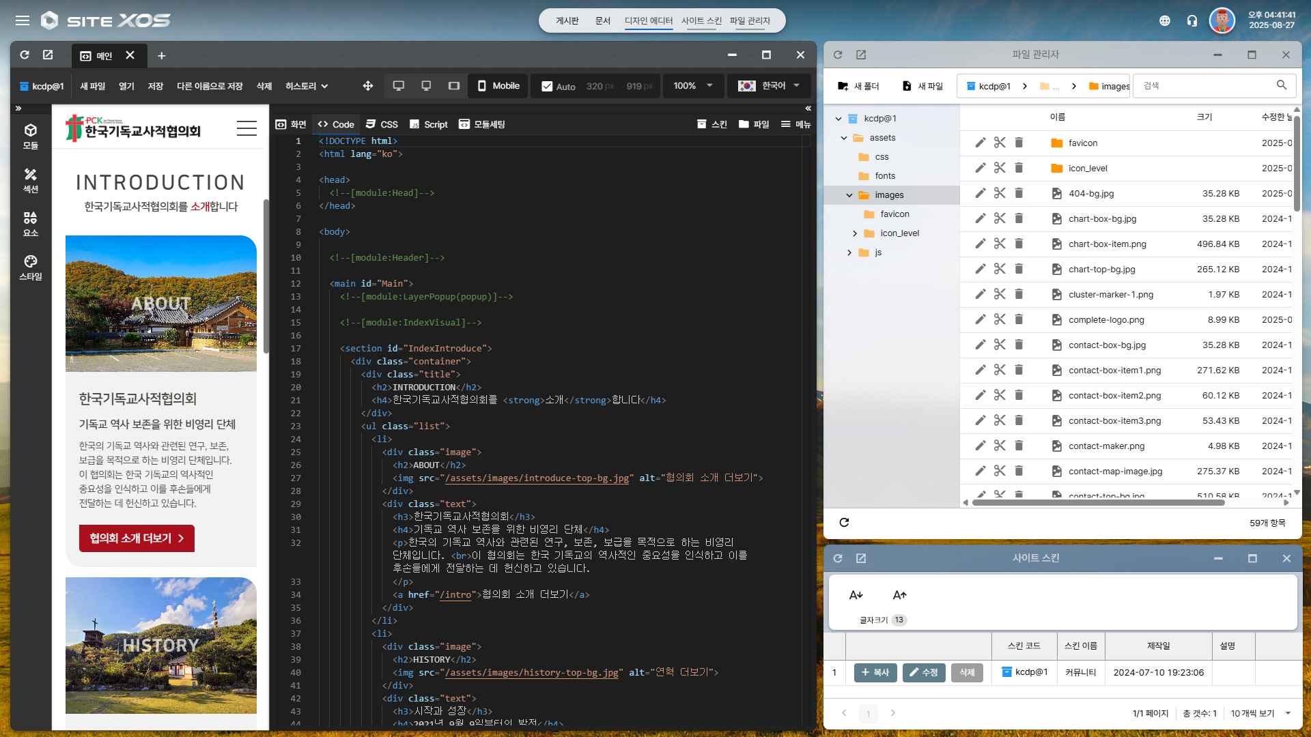Open the user avatar profile menu

pos(1222,20)
